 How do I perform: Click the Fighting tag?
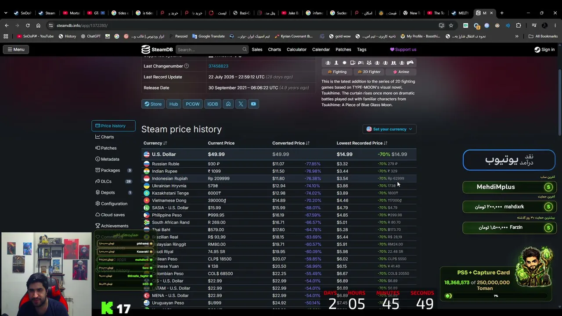[337, 72]
